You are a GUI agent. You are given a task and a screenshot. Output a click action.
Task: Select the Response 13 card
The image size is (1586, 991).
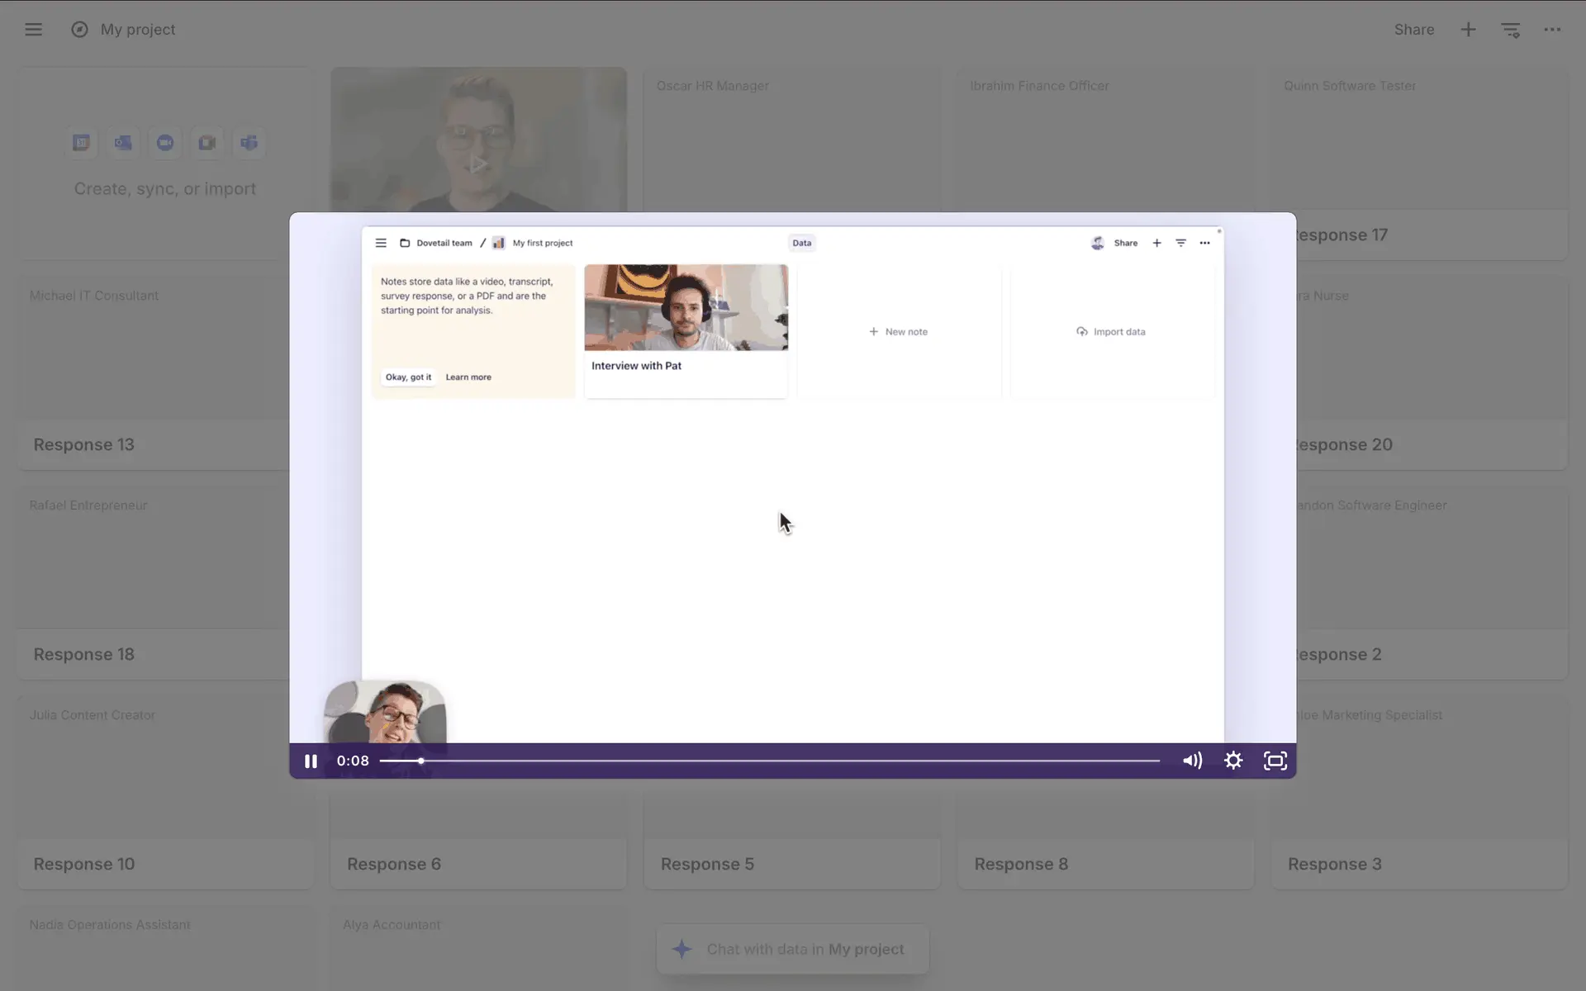tap(83, 444)
